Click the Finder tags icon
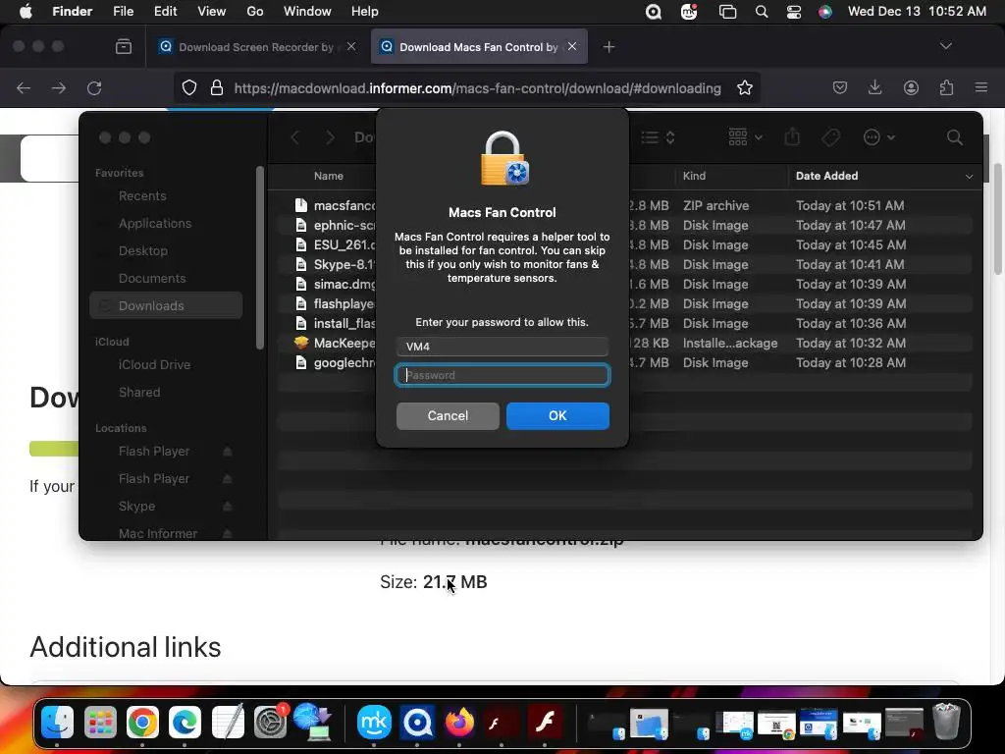 coord(830,137)
